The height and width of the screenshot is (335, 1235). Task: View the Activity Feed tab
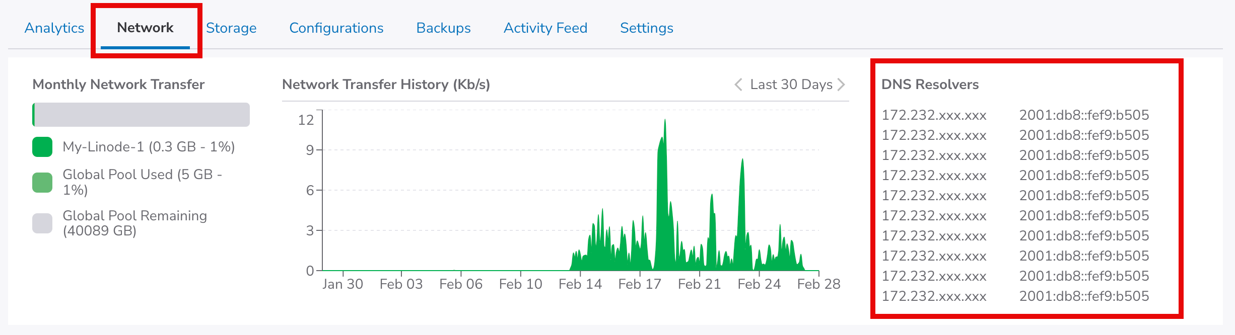pyautogui.click(x=545, y=28)
